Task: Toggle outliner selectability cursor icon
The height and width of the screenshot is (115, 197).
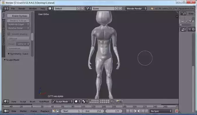Action: point(187,21)
